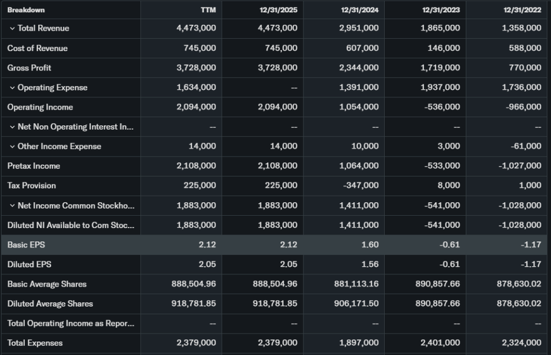Expand the Other Income Expense chevron
551x355 pixels.
pos(12,146)
